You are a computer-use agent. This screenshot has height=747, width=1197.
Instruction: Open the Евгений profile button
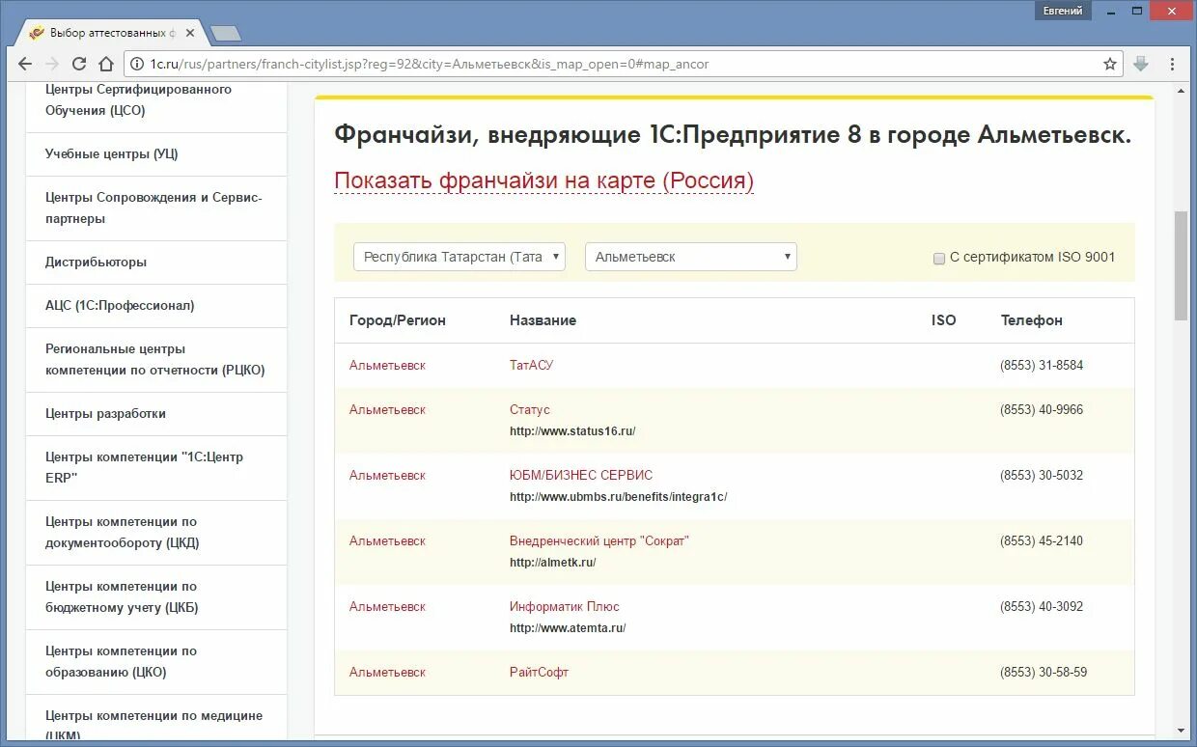tap(1063, 11)
